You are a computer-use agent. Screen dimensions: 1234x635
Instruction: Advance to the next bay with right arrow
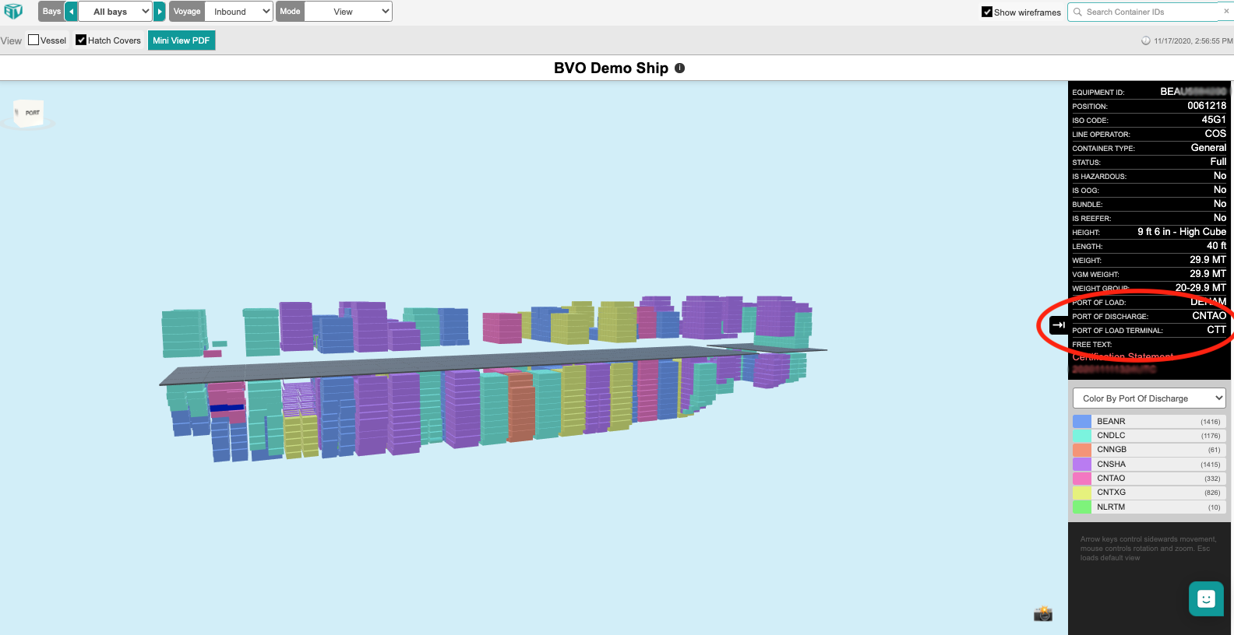pyautogui.click(x=160, y=12)
